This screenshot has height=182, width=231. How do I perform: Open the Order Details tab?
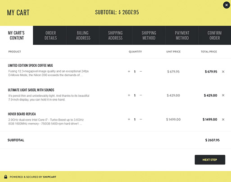(x=50, y=35)
